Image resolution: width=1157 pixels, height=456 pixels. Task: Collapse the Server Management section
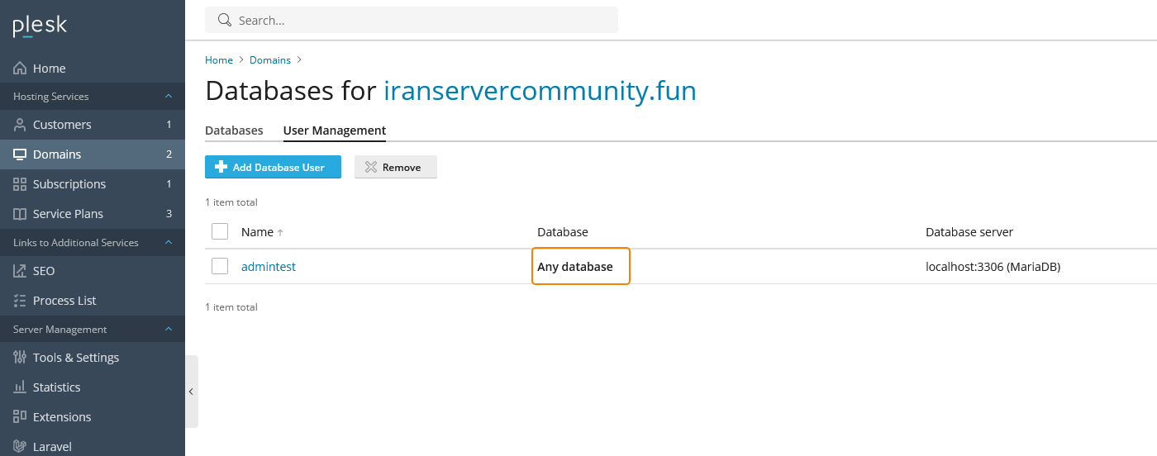pos(169,330)
